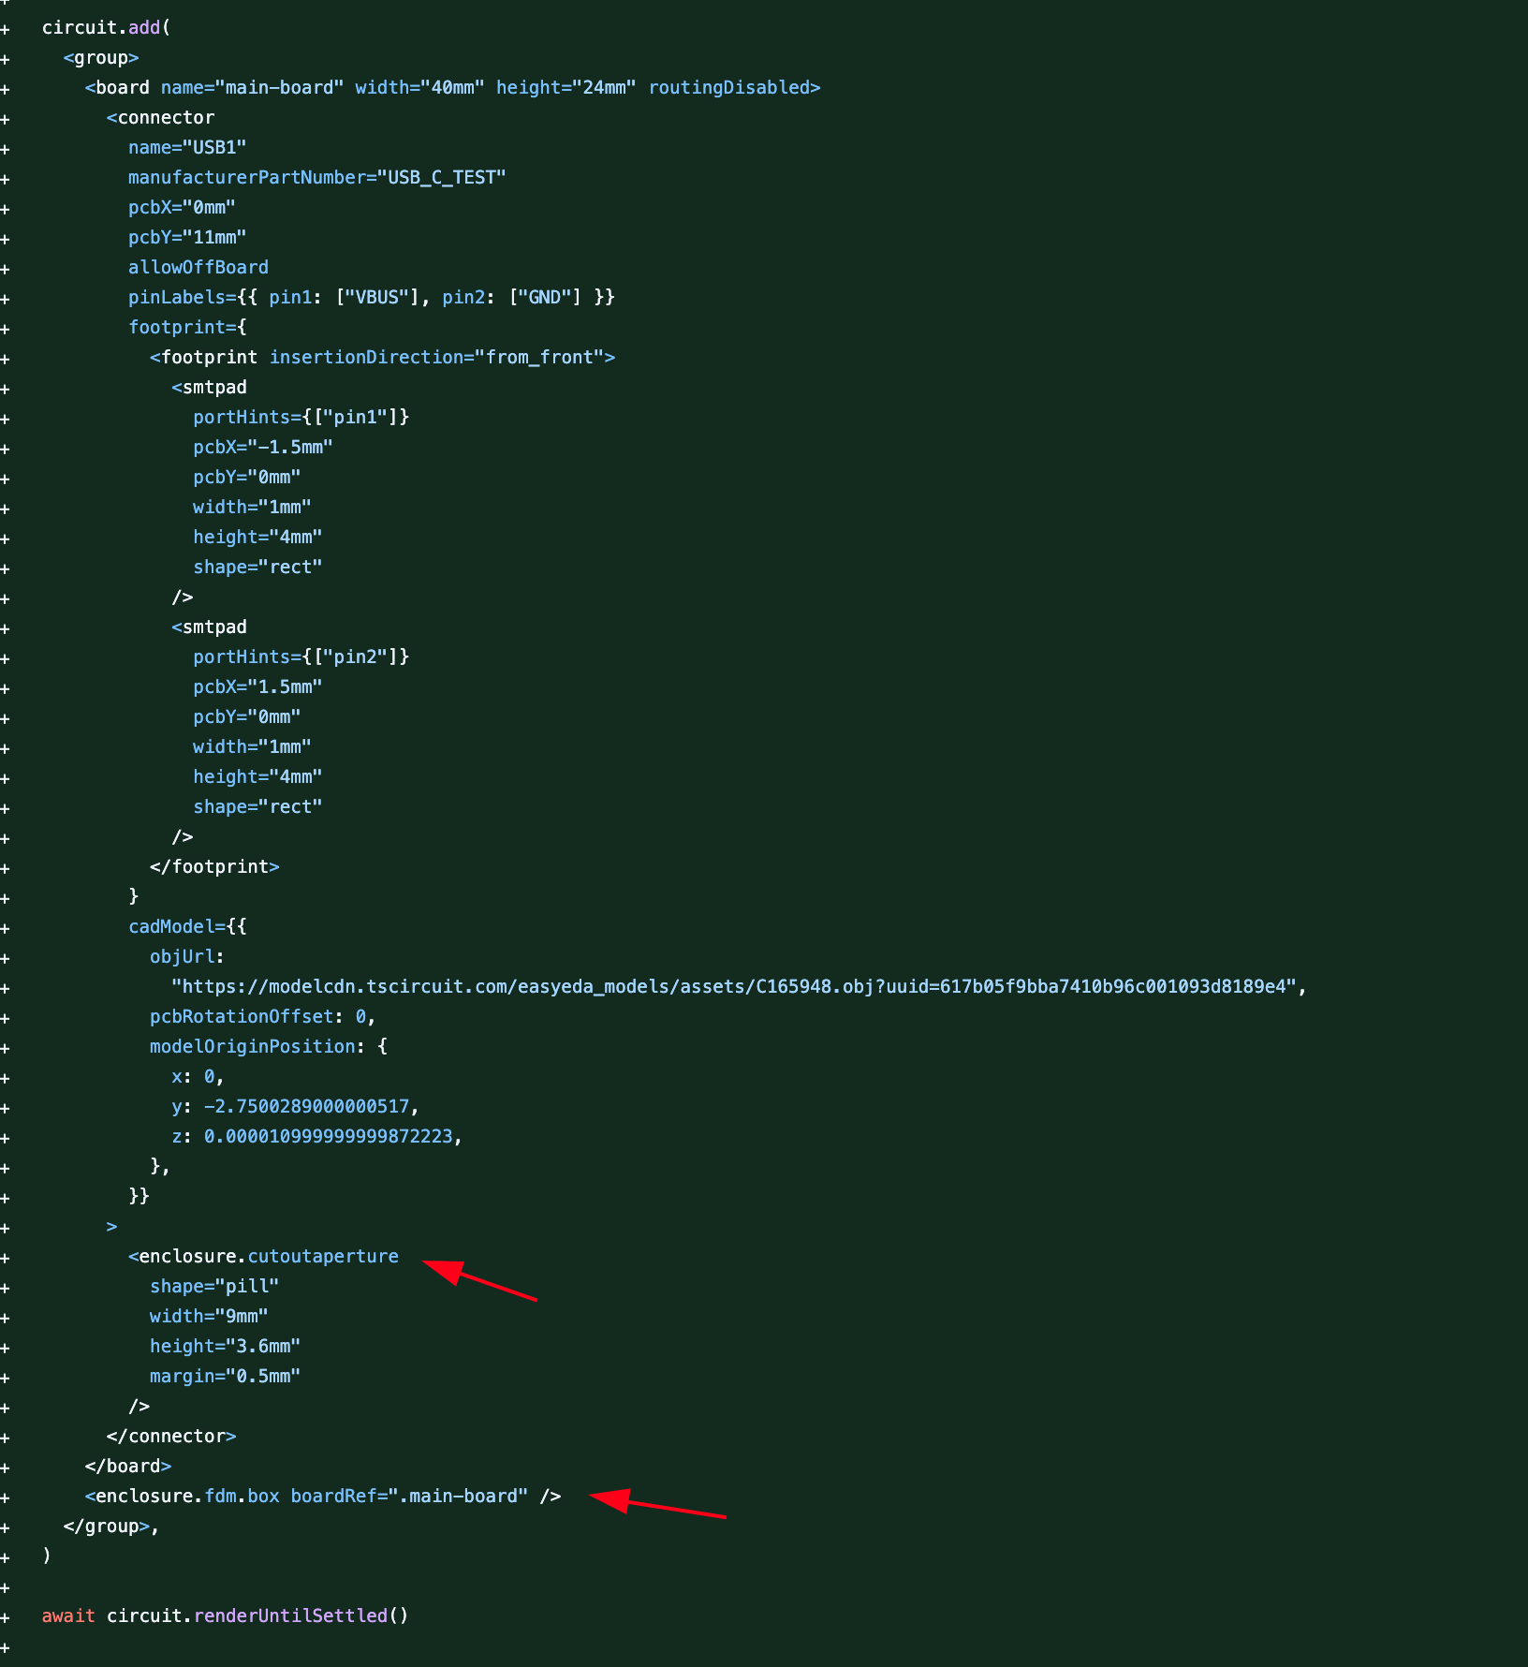Select the circuit.add( line

click(x=106, y=27)
